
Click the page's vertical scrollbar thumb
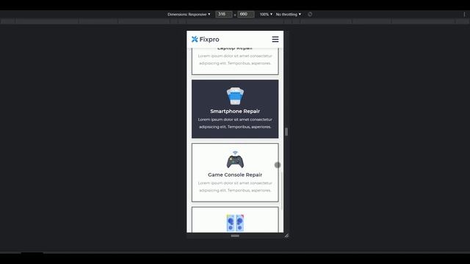coord(282,191)
